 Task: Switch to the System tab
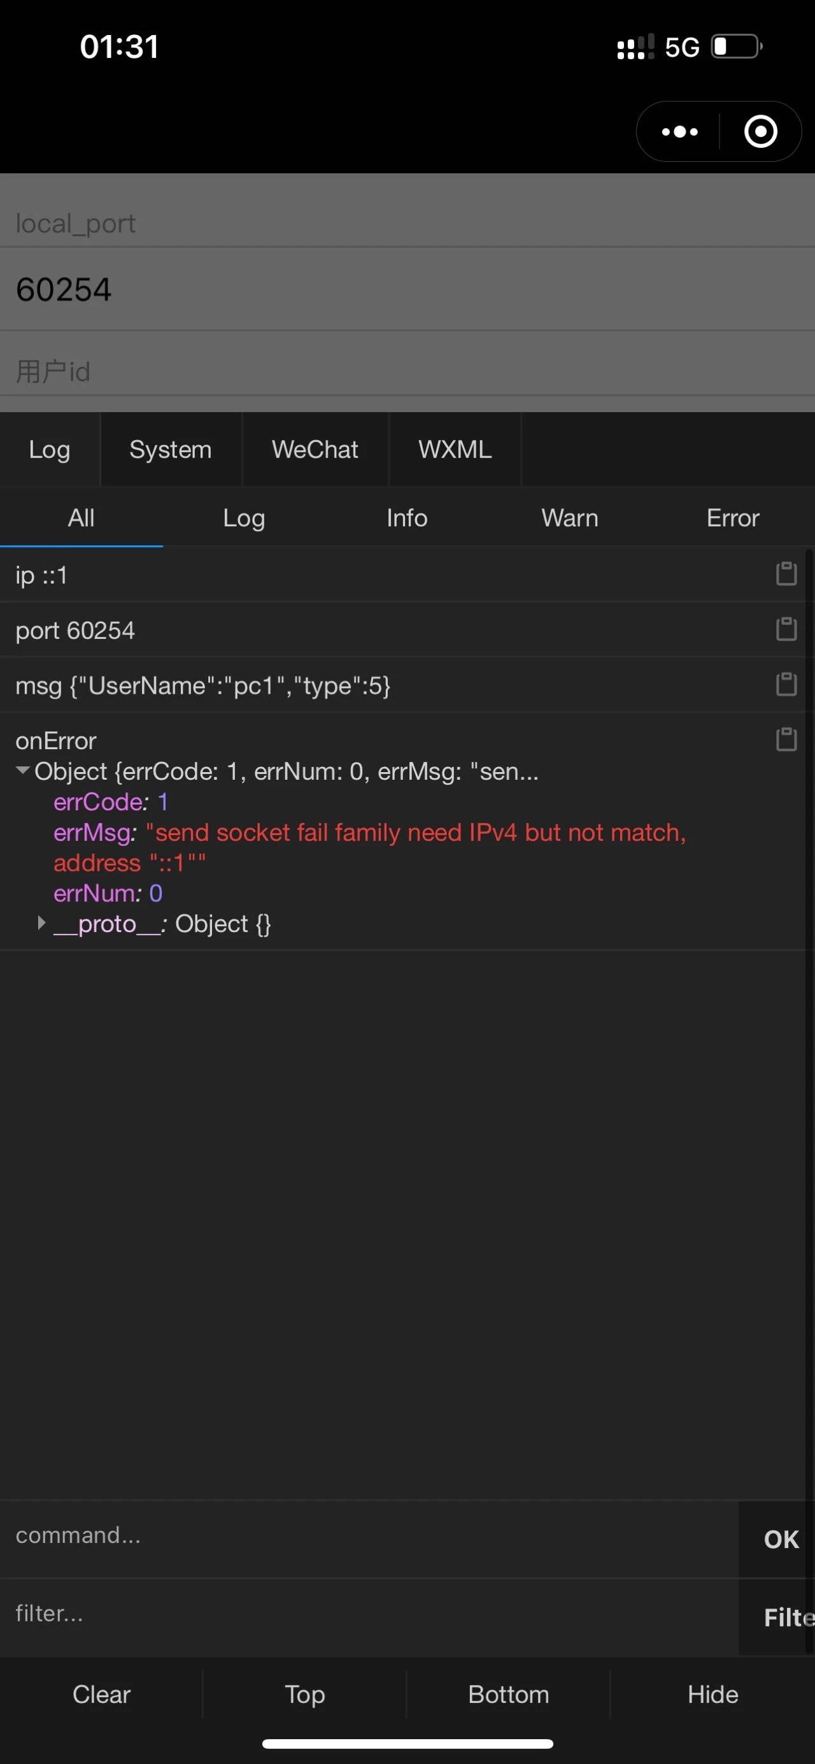pos(171,449)
